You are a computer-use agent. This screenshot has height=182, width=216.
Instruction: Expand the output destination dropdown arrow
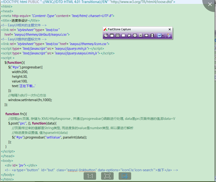click(x=163, y=35)
